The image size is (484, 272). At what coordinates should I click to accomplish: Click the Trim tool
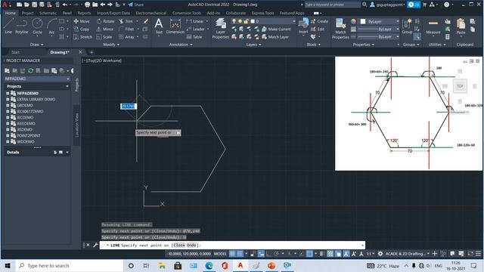pyautogui.click(x=126, y=21)
